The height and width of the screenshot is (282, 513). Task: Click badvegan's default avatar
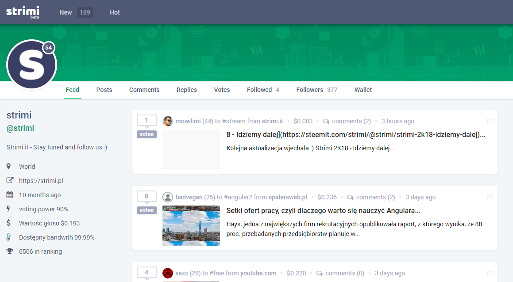coord(167,197)
